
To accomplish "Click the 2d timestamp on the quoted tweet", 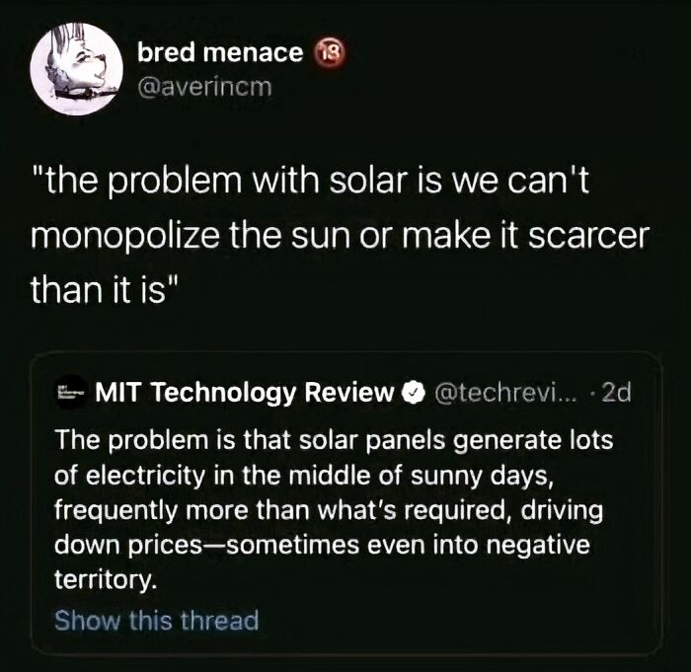I will point(617,394).
